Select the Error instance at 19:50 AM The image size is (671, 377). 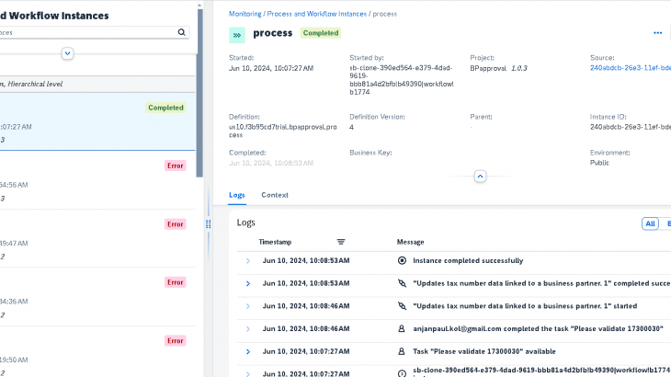pos(97,352)
